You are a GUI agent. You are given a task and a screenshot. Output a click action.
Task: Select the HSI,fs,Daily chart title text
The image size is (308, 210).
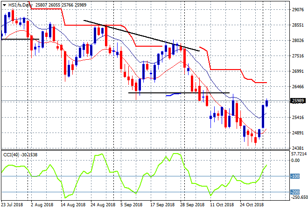21,5
